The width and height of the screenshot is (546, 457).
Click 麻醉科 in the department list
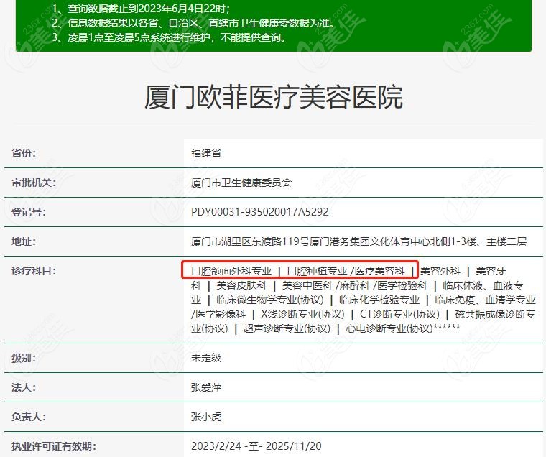click(354, 286)
